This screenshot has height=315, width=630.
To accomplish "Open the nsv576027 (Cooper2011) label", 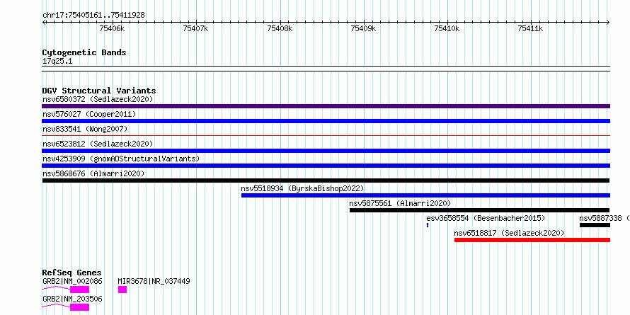I will click(x=89, y=114).
